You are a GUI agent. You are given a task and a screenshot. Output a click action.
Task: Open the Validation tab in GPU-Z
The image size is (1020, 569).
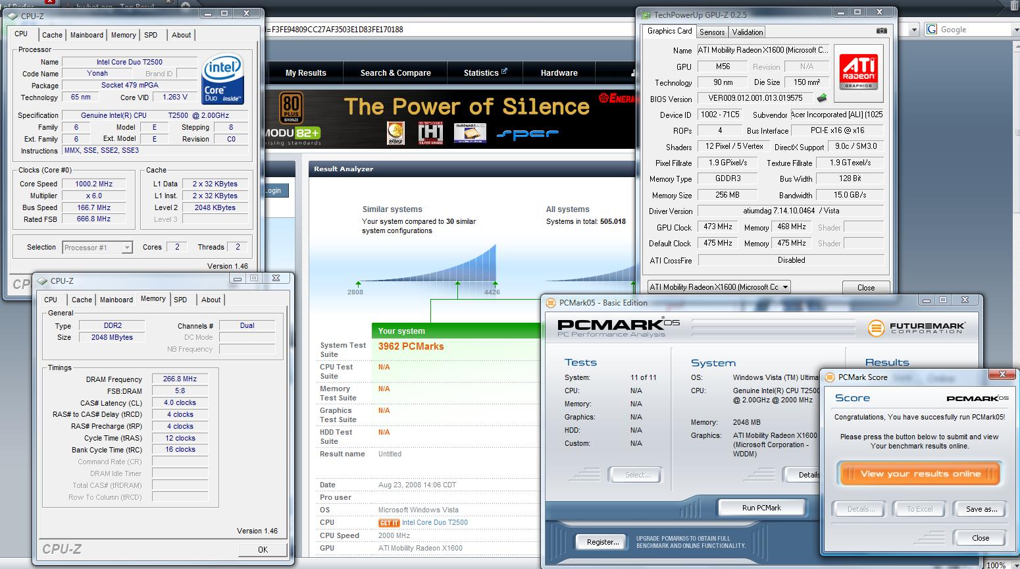coord(748,32)
